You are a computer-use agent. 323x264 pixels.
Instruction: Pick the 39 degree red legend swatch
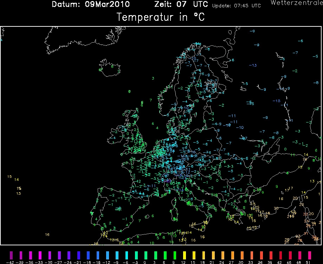click(271, 255)
